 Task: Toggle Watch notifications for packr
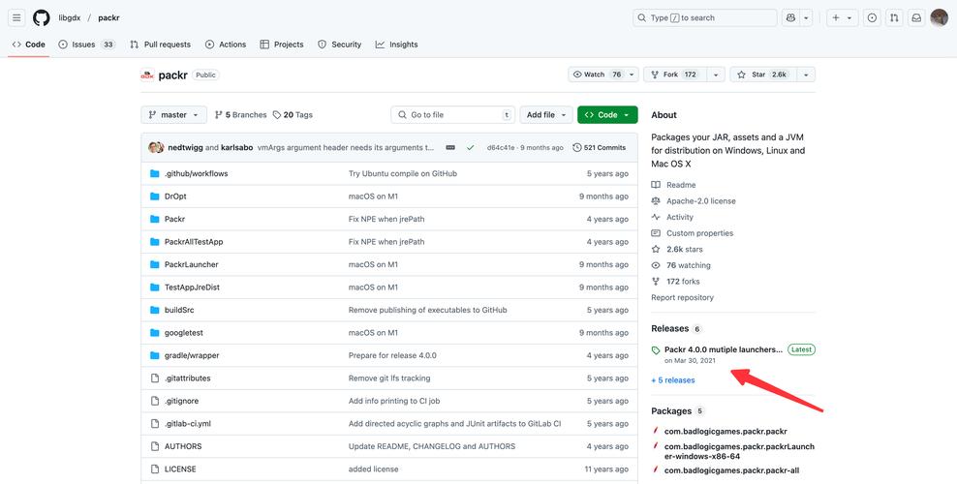(x=596, y=75)
